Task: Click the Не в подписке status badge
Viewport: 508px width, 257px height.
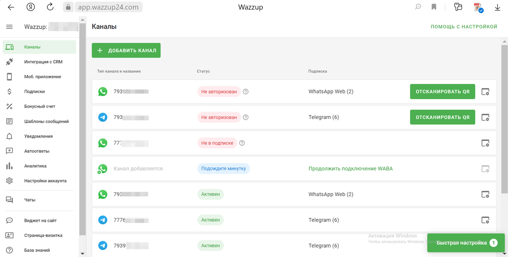Action: [217, 143]
